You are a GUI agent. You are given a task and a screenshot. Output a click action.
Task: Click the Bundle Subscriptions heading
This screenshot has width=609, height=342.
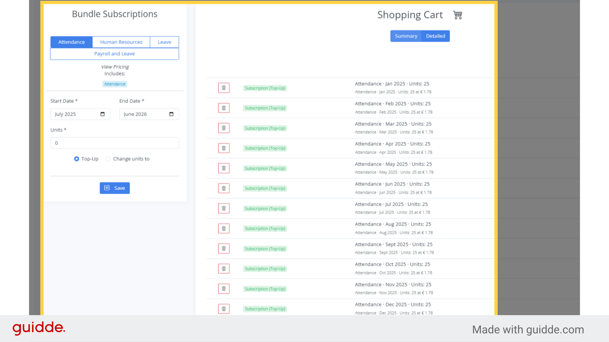coord(115,14)
